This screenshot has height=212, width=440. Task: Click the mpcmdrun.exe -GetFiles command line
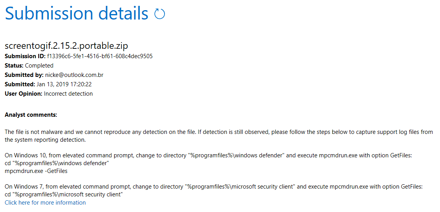36,171
